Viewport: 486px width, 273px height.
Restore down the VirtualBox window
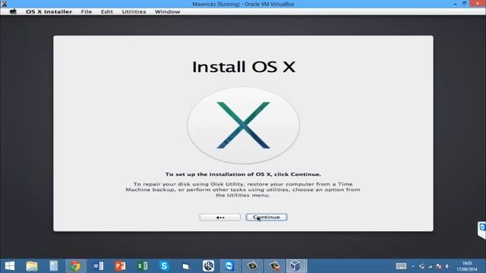tap(464, 3)
